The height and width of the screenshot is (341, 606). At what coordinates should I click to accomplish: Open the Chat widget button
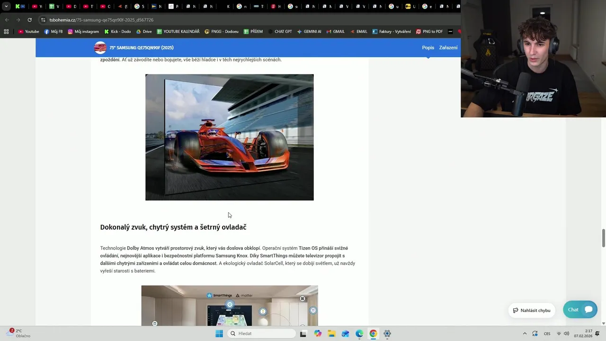click(580, 310)
